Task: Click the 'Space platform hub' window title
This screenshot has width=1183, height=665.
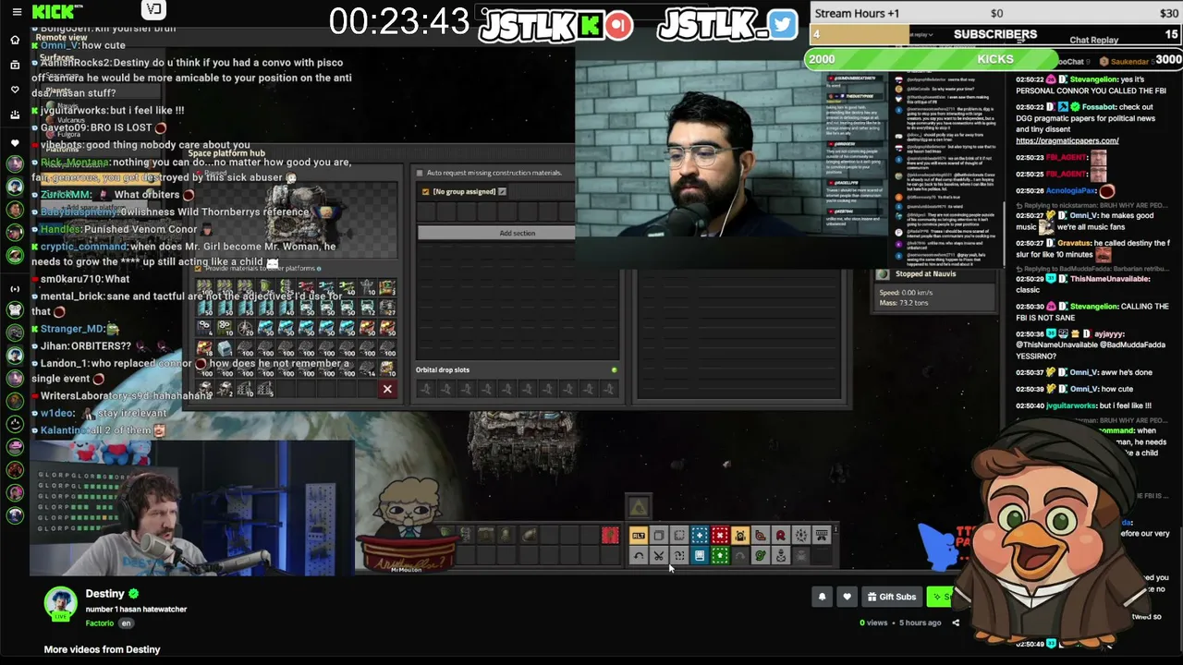Action: (x=226, y=153)
